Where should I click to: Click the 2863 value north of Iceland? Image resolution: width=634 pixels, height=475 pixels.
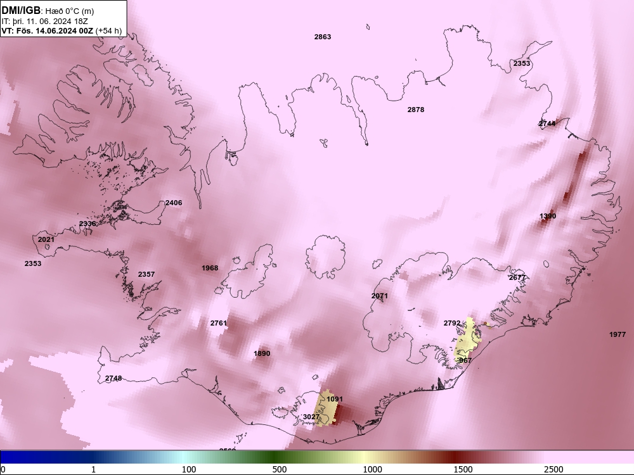[x=323, y=37]
